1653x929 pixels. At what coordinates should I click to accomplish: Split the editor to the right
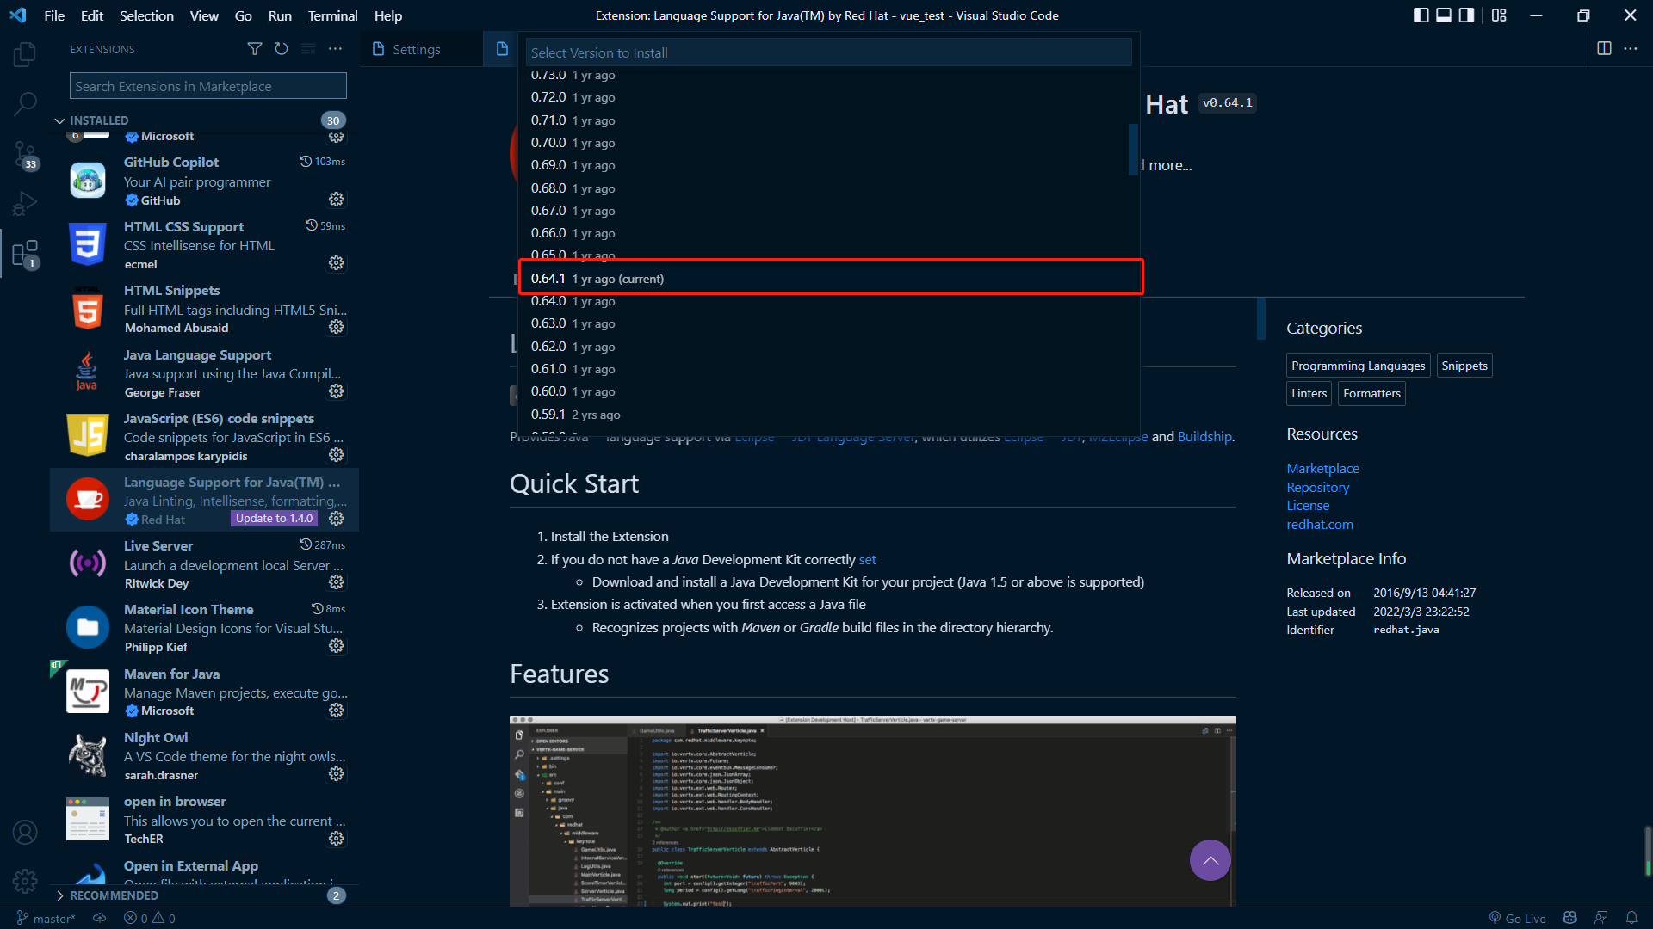pos(1604,49)
